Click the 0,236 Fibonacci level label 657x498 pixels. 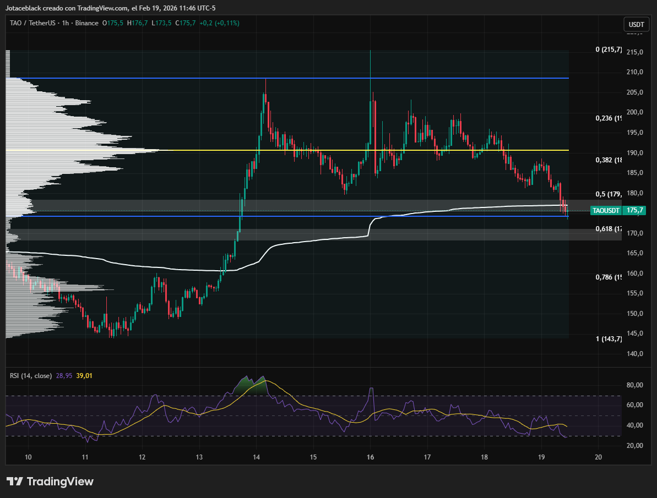point(609,118)
